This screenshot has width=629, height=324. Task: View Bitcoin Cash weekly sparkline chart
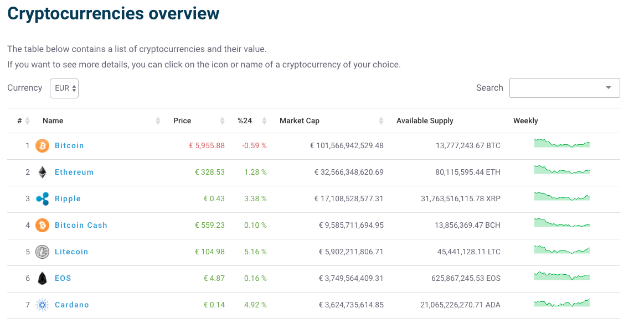[562, 223]
